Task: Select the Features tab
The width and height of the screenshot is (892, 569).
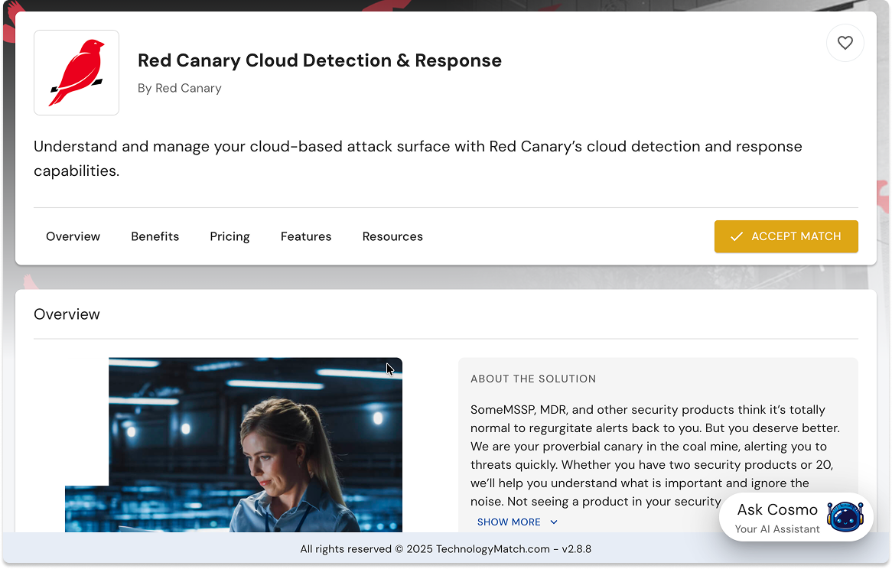Action: click(x=306, y=236)
